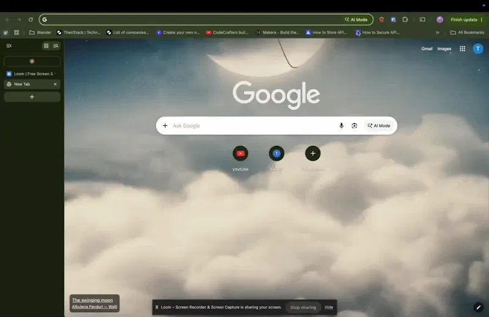
Task: Open the All Bookmarks folder
Action: 467,32
